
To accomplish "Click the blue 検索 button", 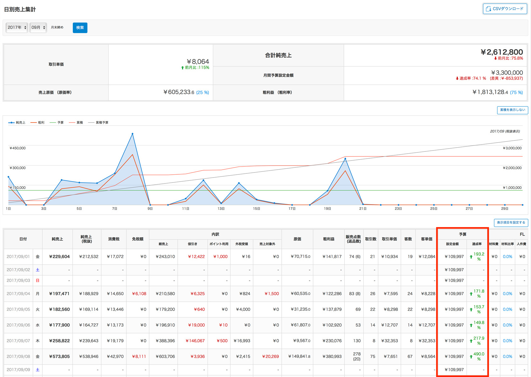I will tap(80, 28).
